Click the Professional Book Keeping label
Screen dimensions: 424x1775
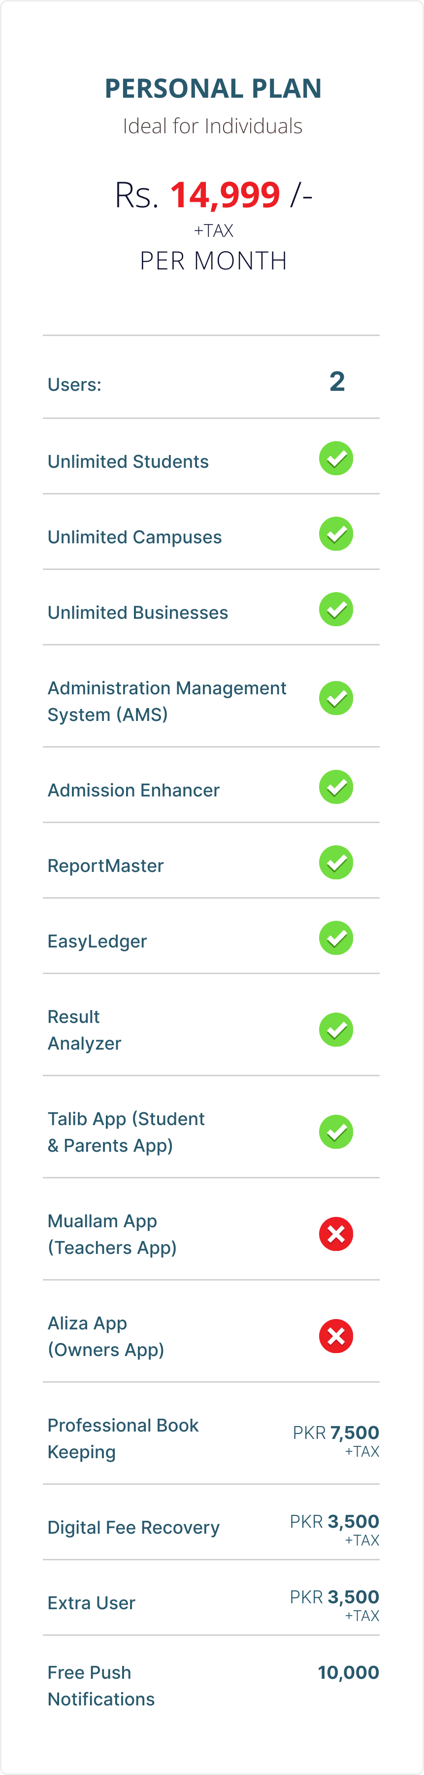[x=123, y=1438]
